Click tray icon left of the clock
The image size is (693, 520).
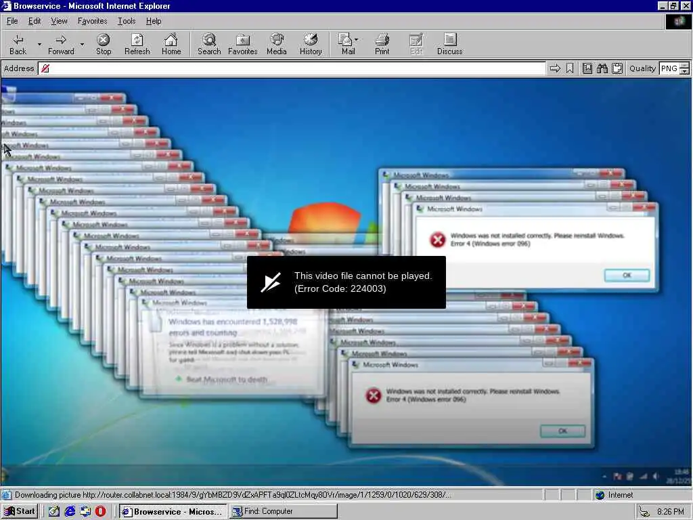[645, 512]
